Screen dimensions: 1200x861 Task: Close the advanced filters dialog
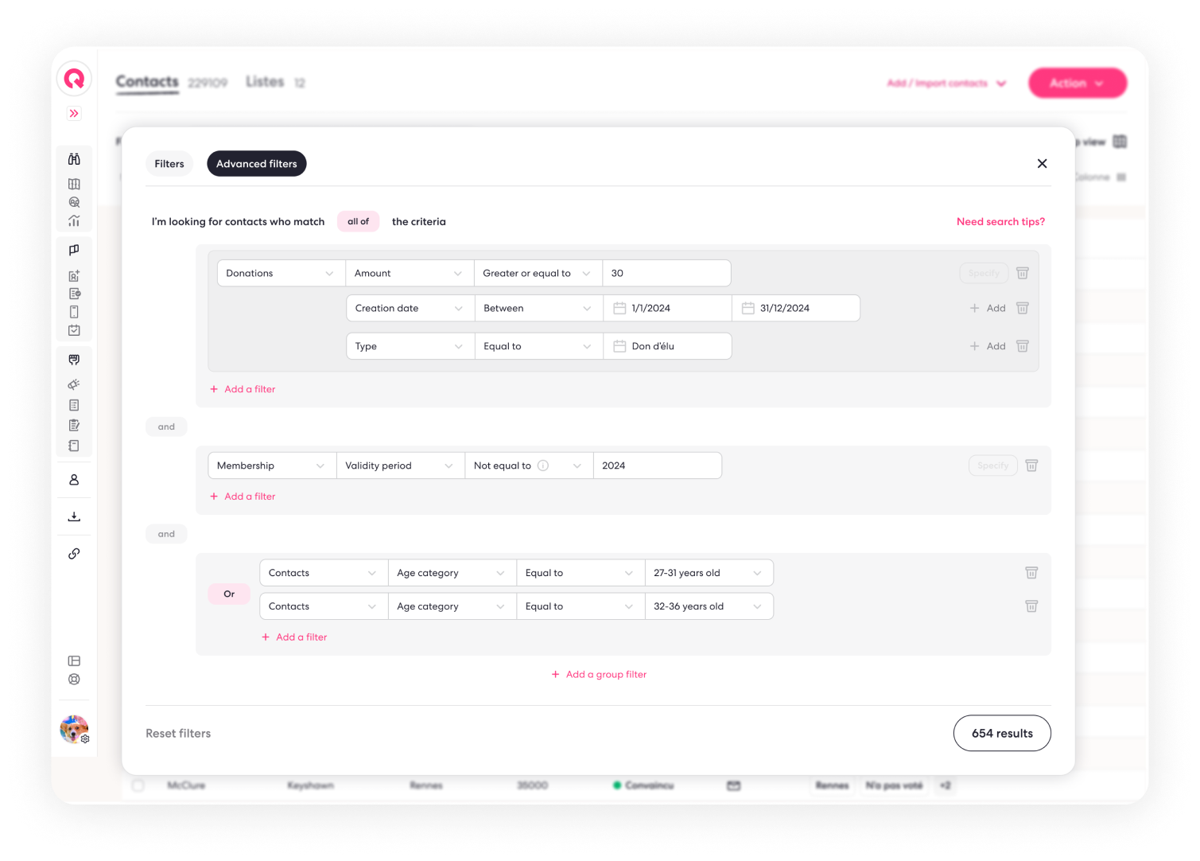click(1042, 164)
